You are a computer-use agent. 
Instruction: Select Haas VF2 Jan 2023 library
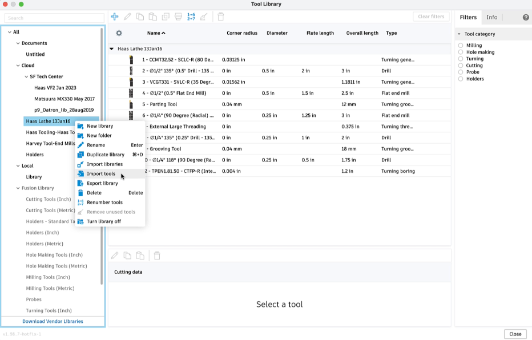55,88
